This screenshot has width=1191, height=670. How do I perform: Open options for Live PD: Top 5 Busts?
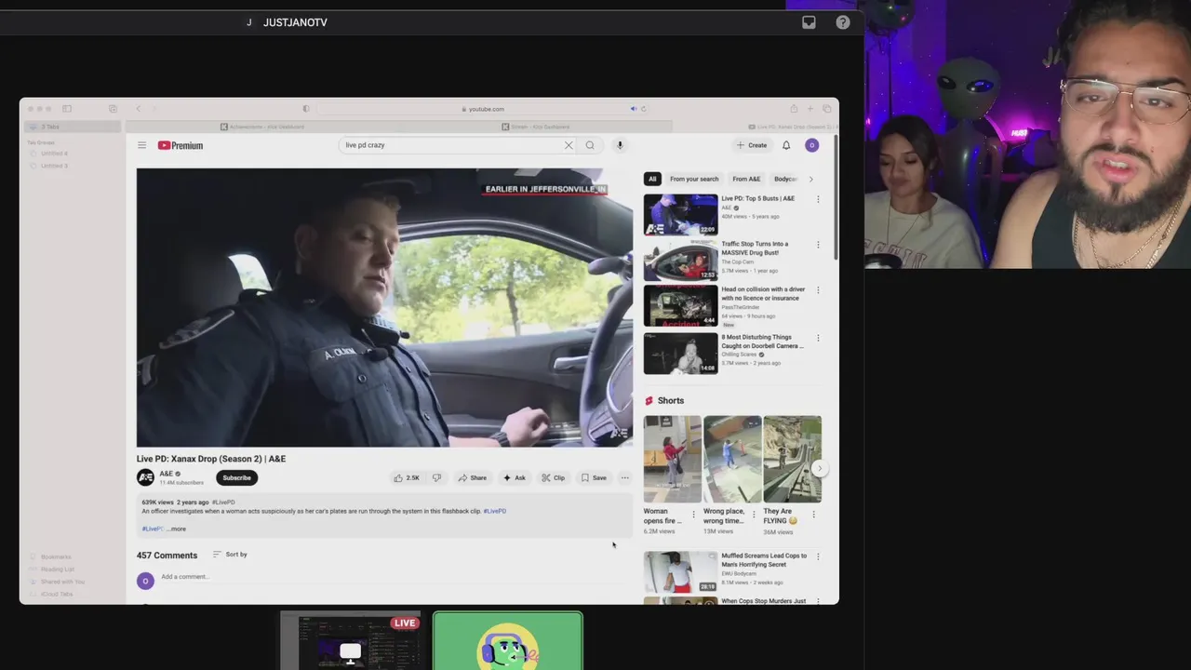click(818, 199)
